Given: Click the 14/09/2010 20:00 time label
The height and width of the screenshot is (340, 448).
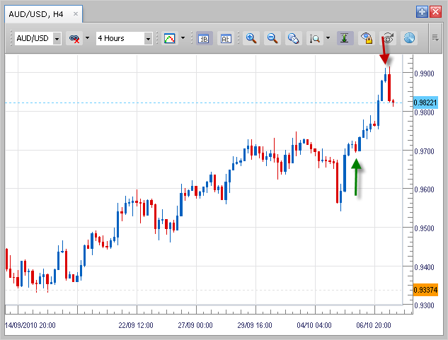Looking at the screenshot, I should click(x=30, y=325).
